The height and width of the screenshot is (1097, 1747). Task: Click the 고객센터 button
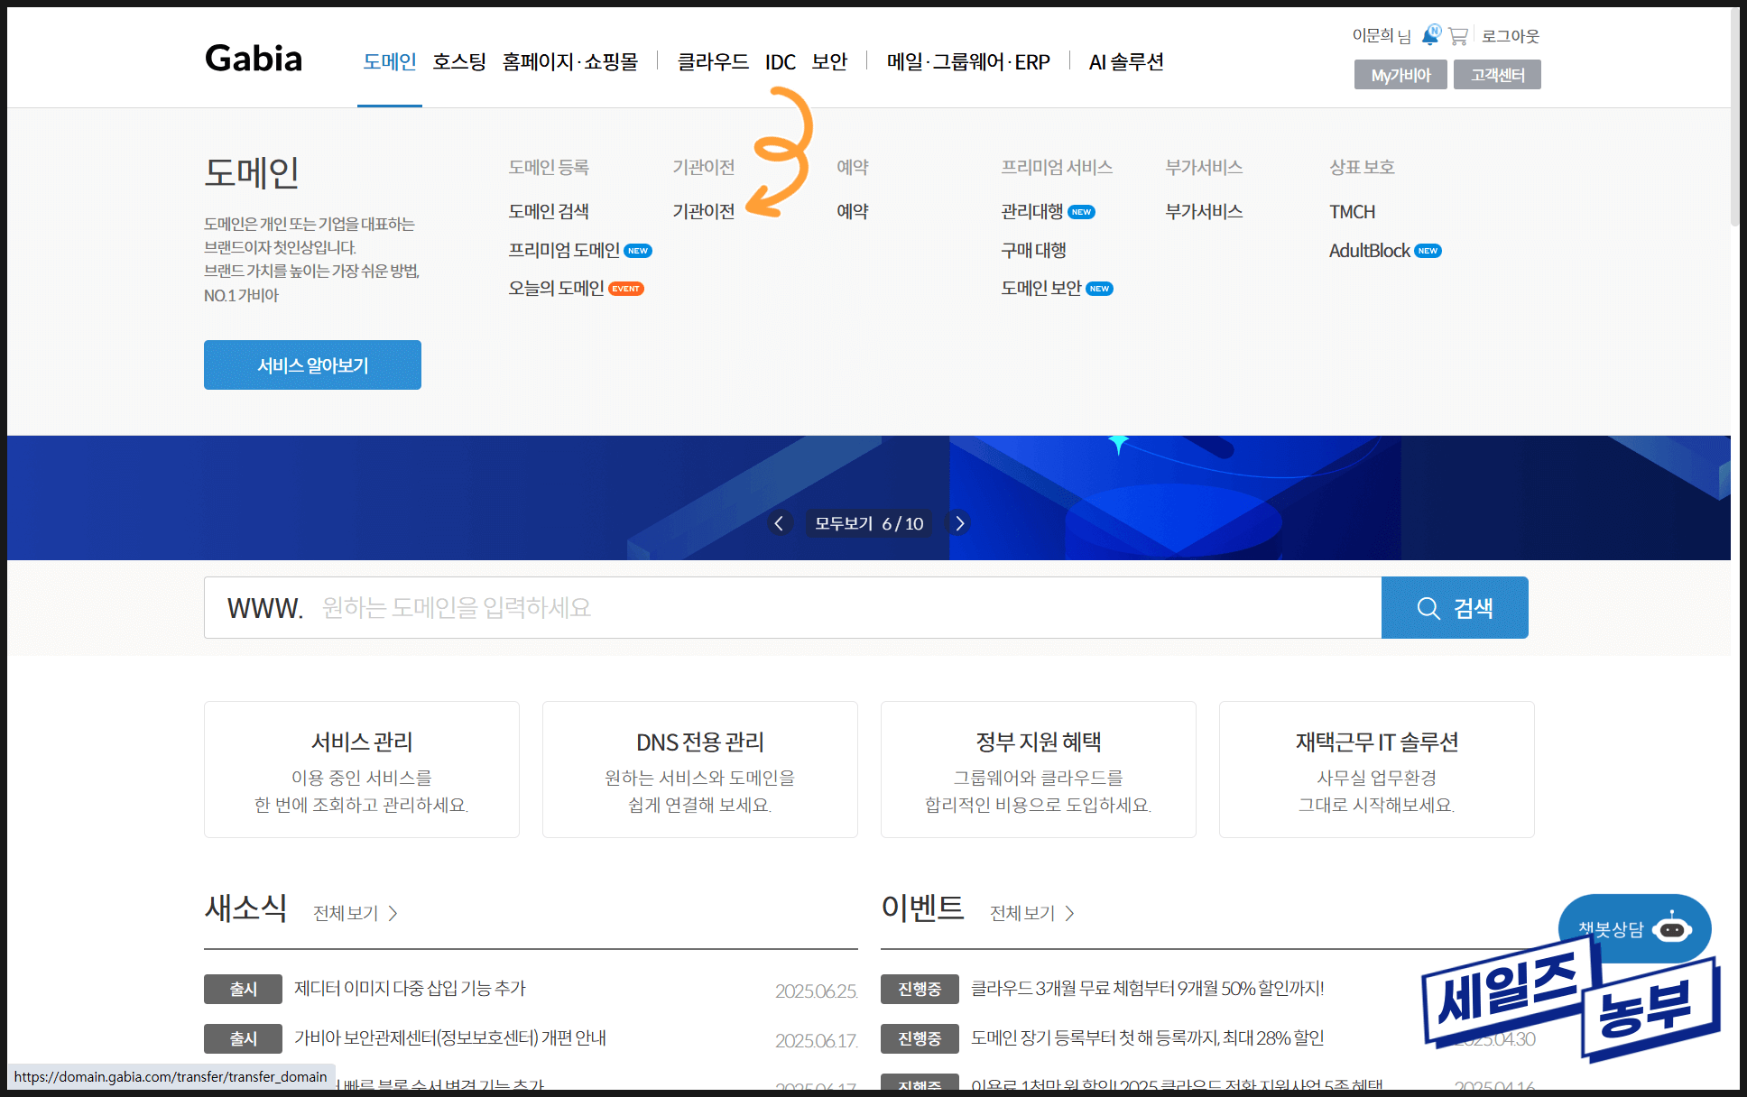tap(1496, 75)
